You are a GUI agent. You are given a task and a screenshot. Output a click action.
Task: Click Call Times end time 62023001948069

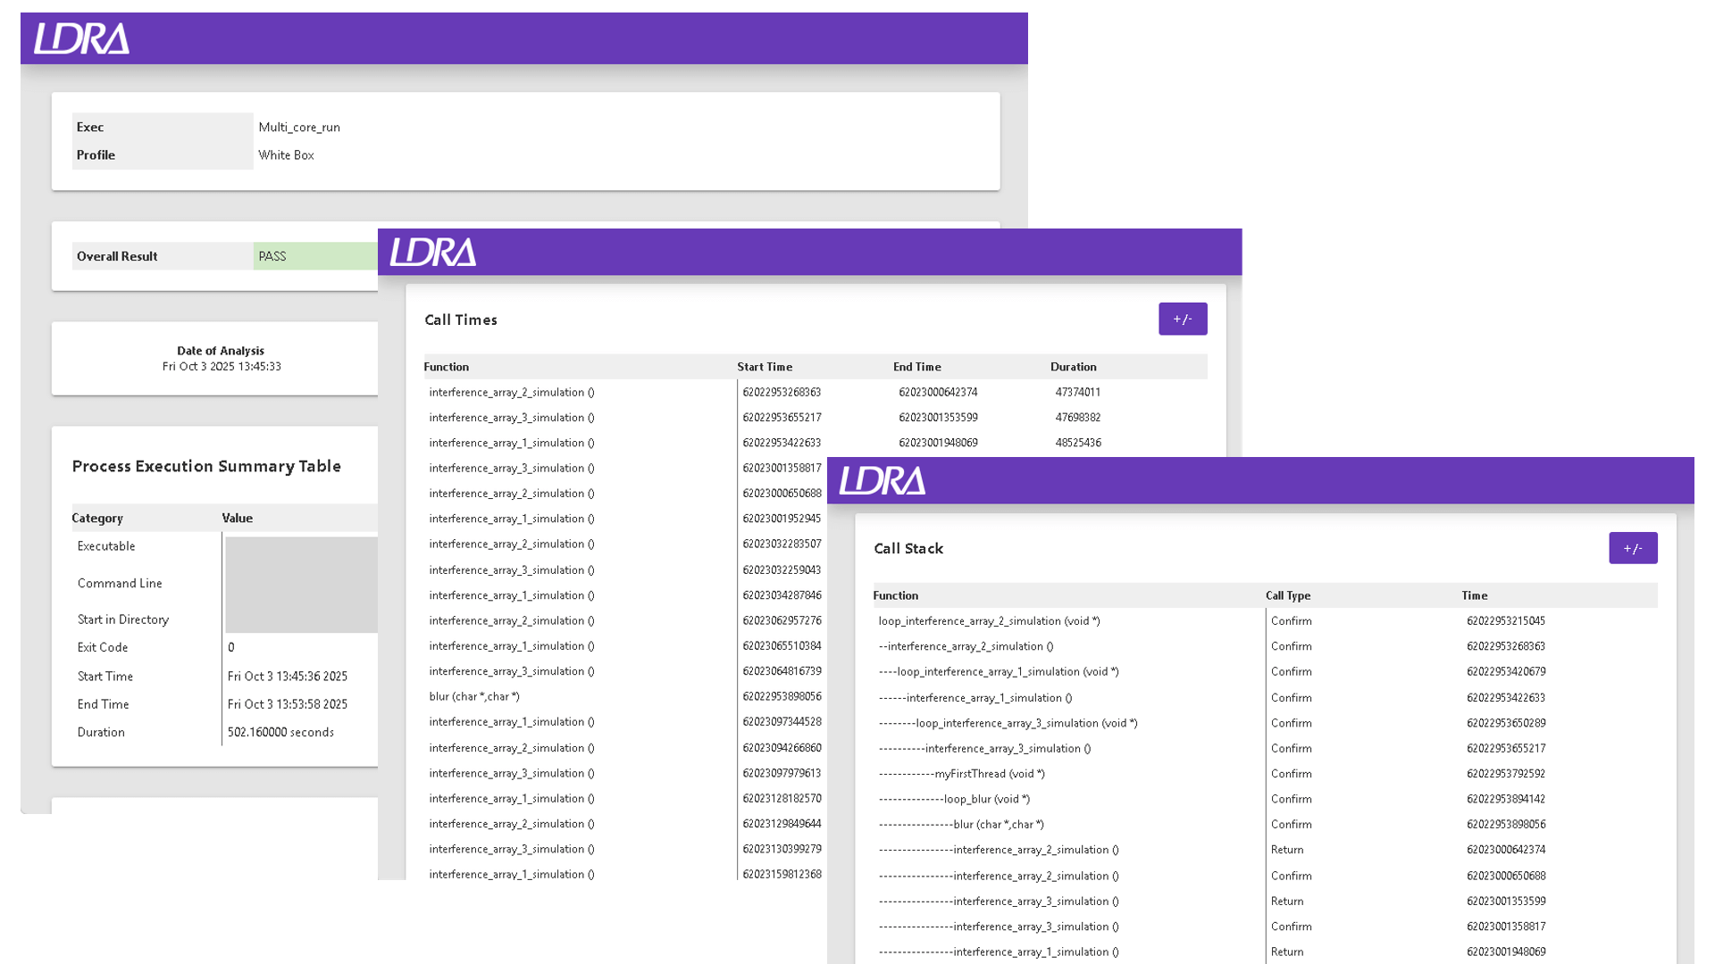coord(938,443)
